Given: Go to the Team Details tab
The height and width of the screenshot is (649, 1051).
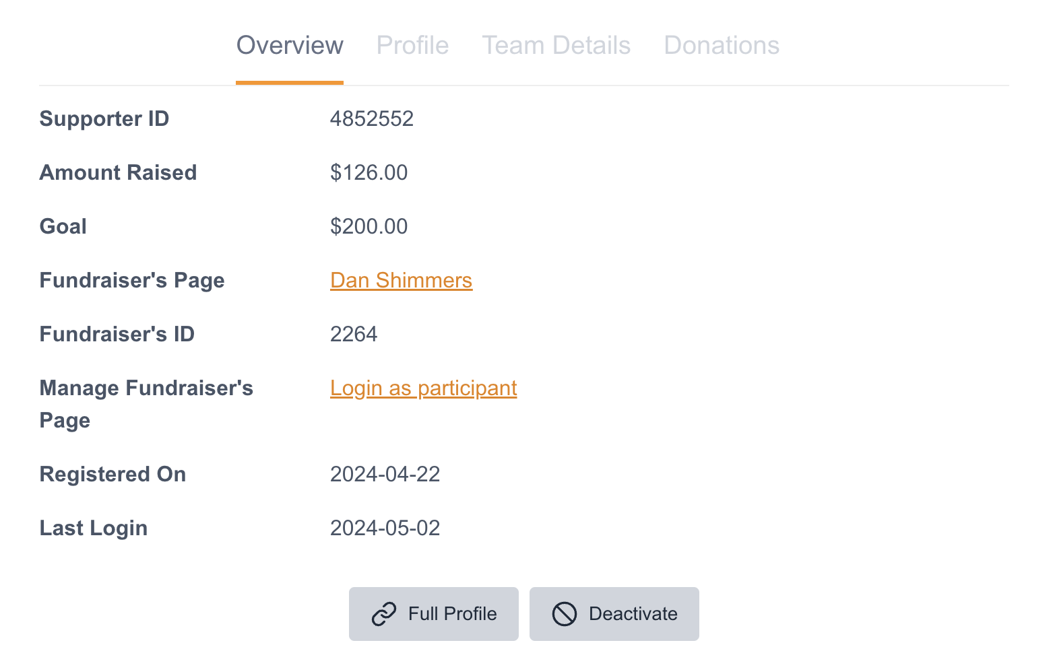Looking at the screenshot, I should point(556,46).
